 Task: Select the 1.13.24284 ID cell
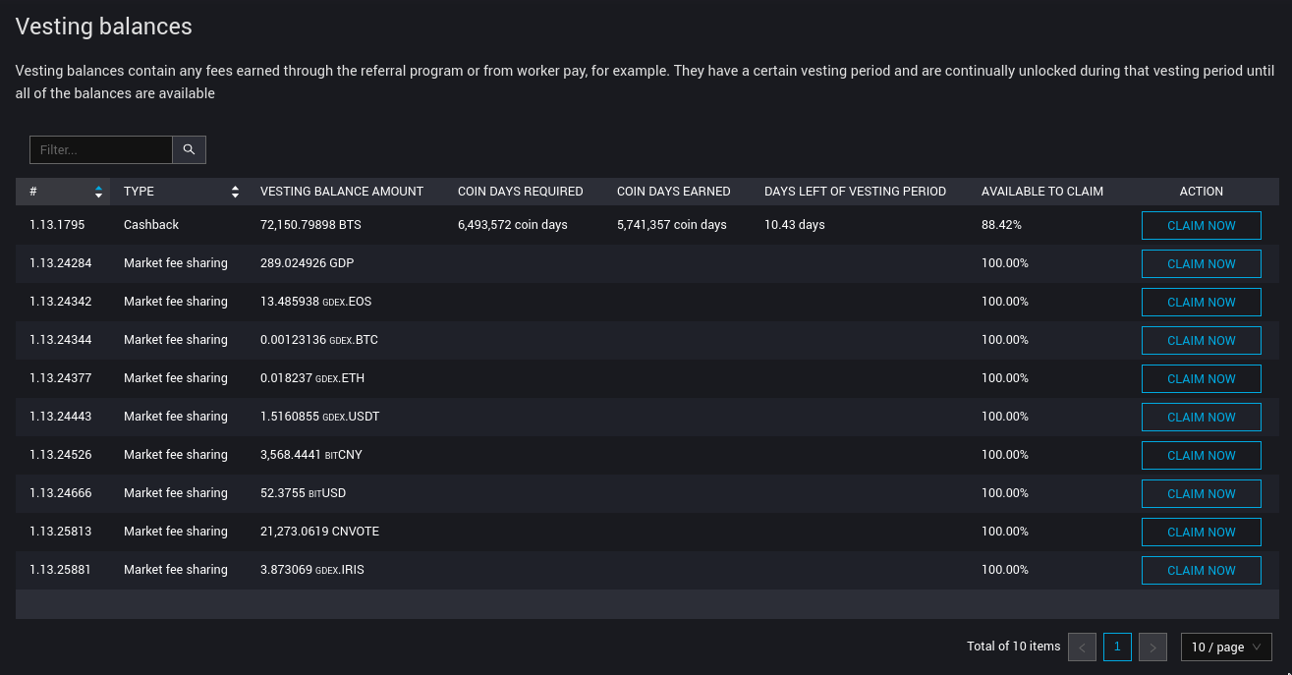60,263
